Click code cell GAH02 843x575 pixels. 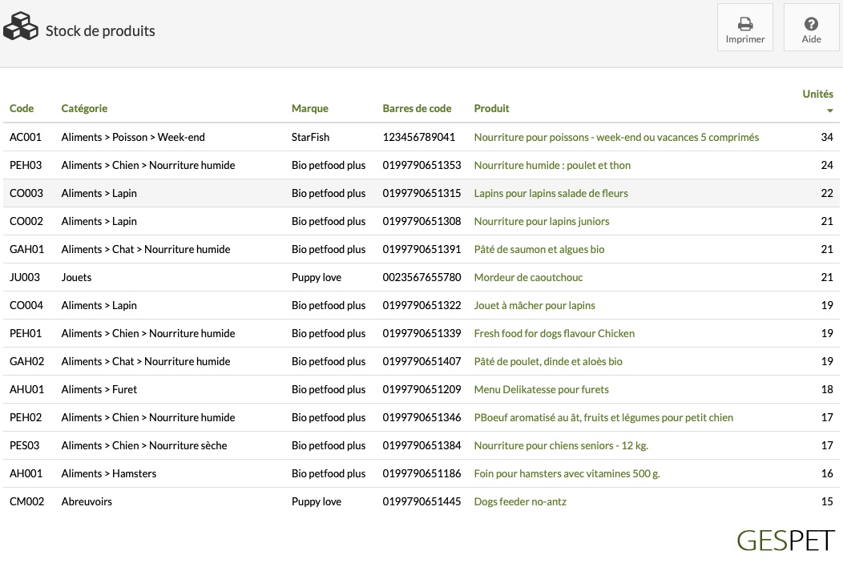27,361
